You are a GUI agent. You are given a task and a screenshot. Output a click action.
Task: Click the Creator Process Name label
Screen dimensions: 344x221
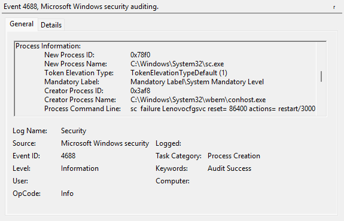[80, 100]
